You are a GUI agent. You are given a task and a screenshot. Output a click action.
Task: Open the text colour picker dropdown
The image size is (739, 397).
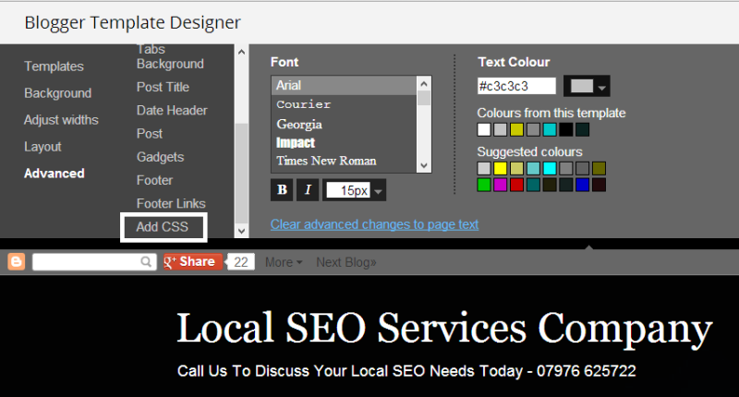pyautogui.click(x=587, y=86)
